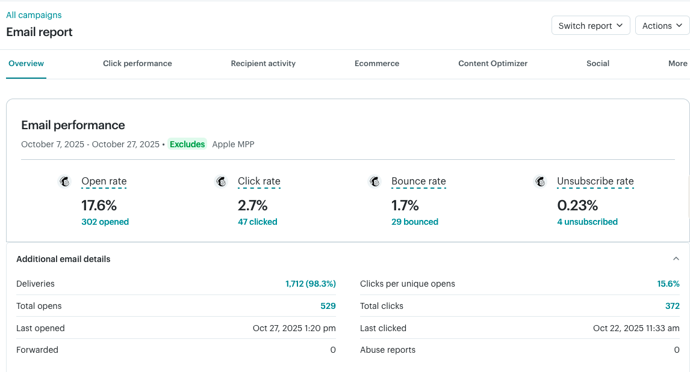Click the Freddie icon beside Click rate
690x372 pixels.
(x=221, y=181)
